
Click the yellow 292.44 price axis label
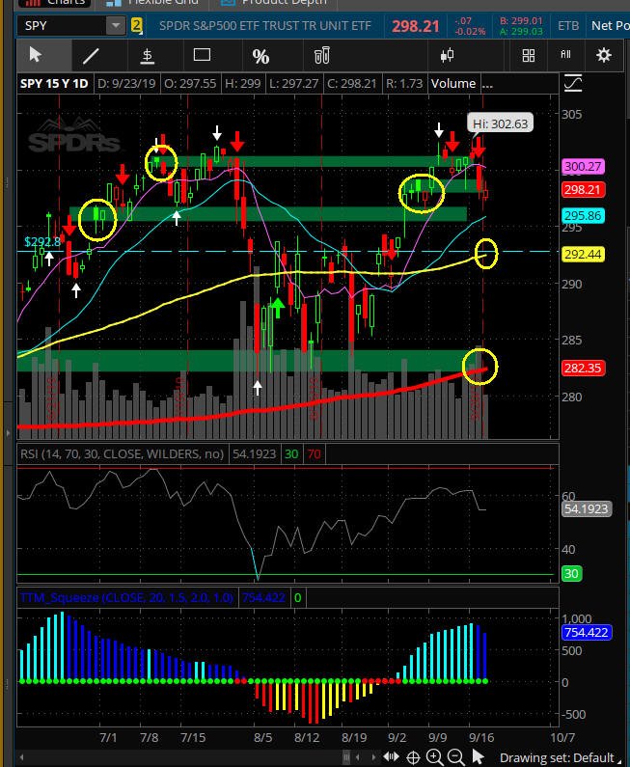point(583,255)
